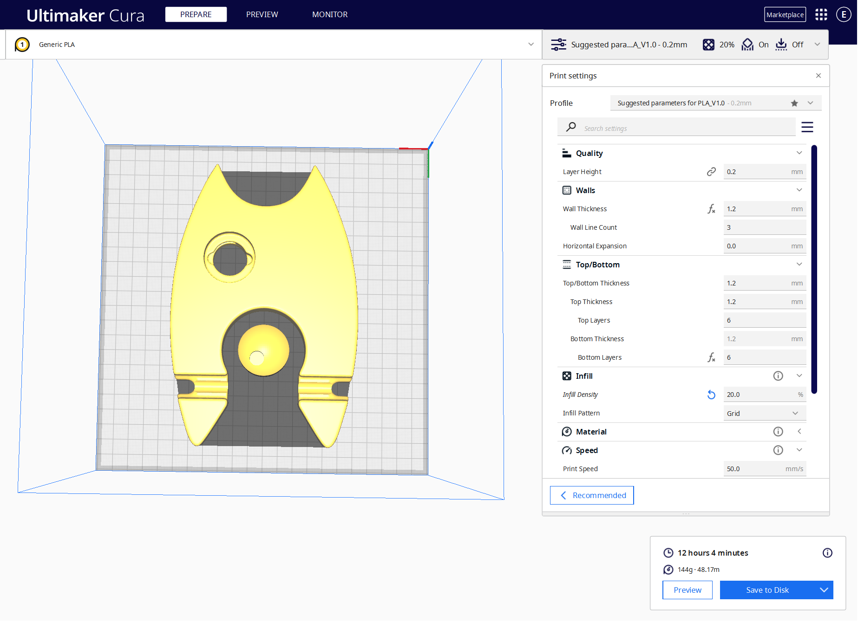The height and width of the screenshot is (622, 858).
Task: Collapse the Quality settings section
Action: click(799, 153)
